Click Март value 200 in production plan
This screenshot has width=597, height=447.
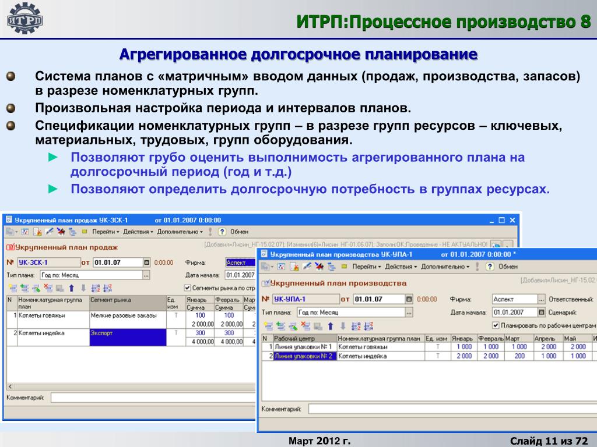(519, 356)
